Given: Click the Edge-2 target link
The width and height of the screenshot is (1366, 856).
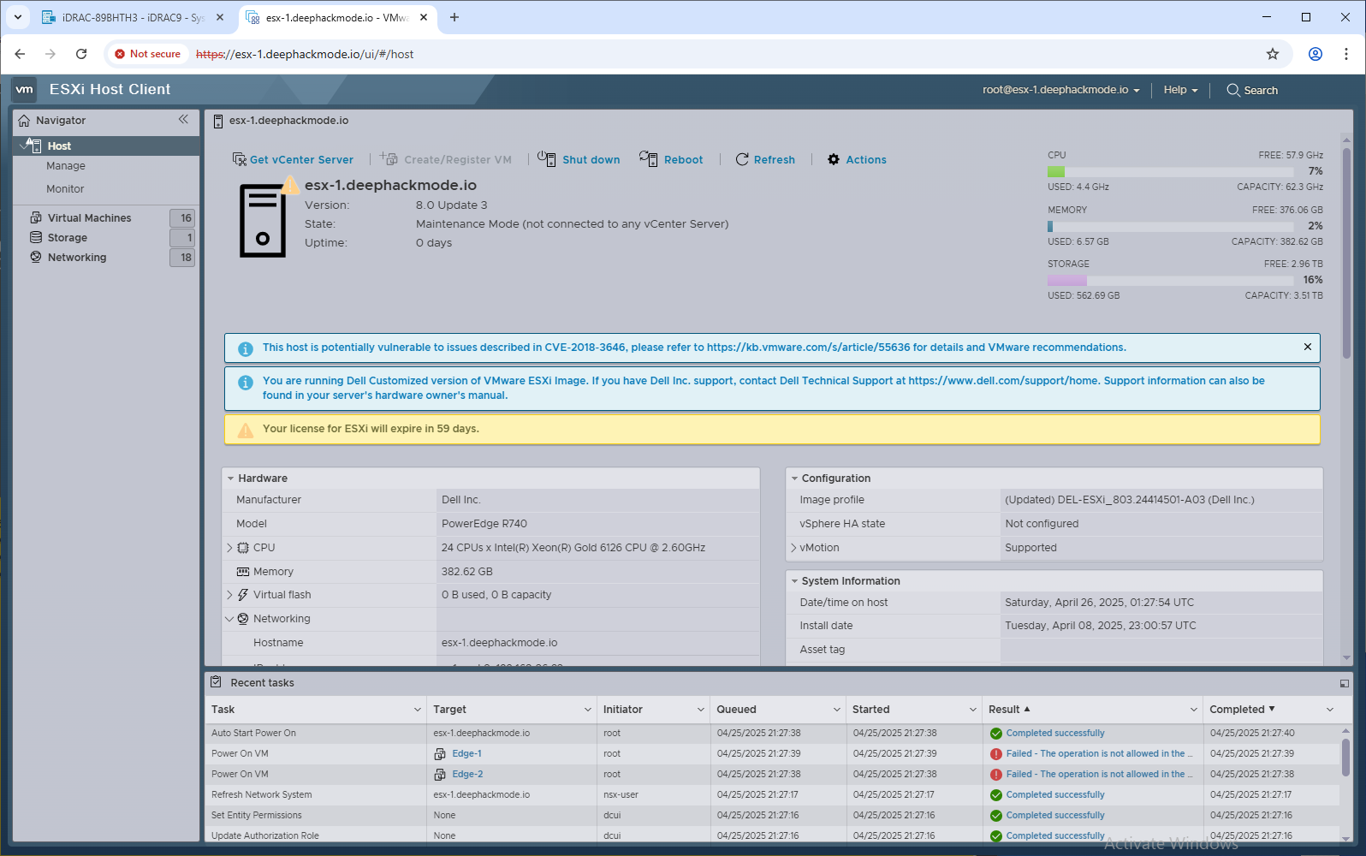Looking at the screenshot, I should coord(467,775).
